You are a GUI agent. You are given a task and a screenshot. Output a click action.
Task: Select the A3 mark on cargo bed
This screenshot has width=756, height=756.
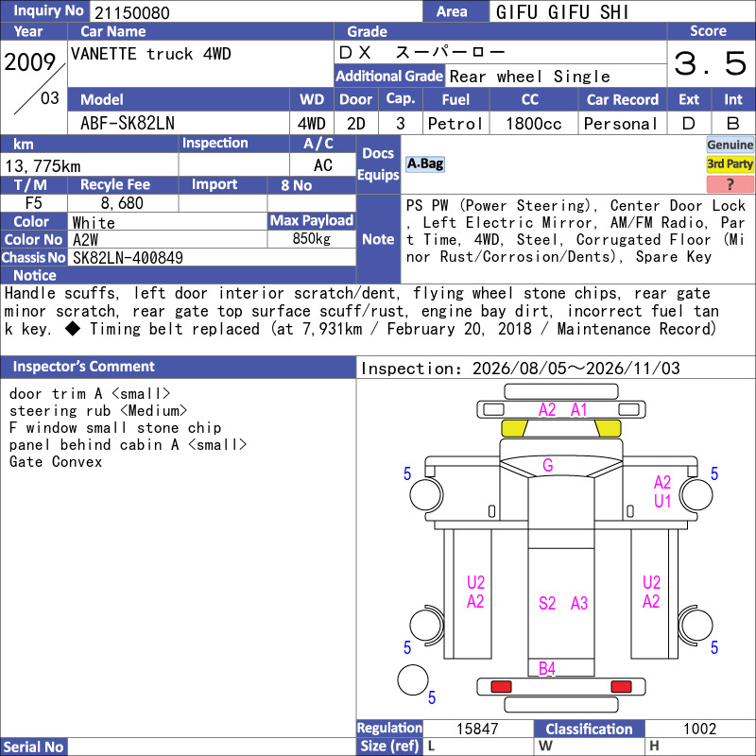click(579, 603)
